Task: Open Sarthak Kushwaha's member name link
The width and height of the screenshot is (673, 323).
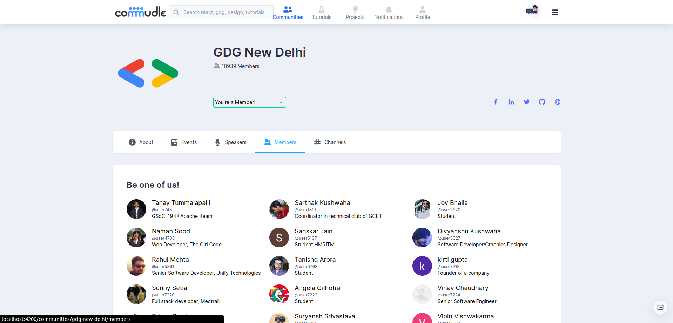Action: (x=322, y=203)
